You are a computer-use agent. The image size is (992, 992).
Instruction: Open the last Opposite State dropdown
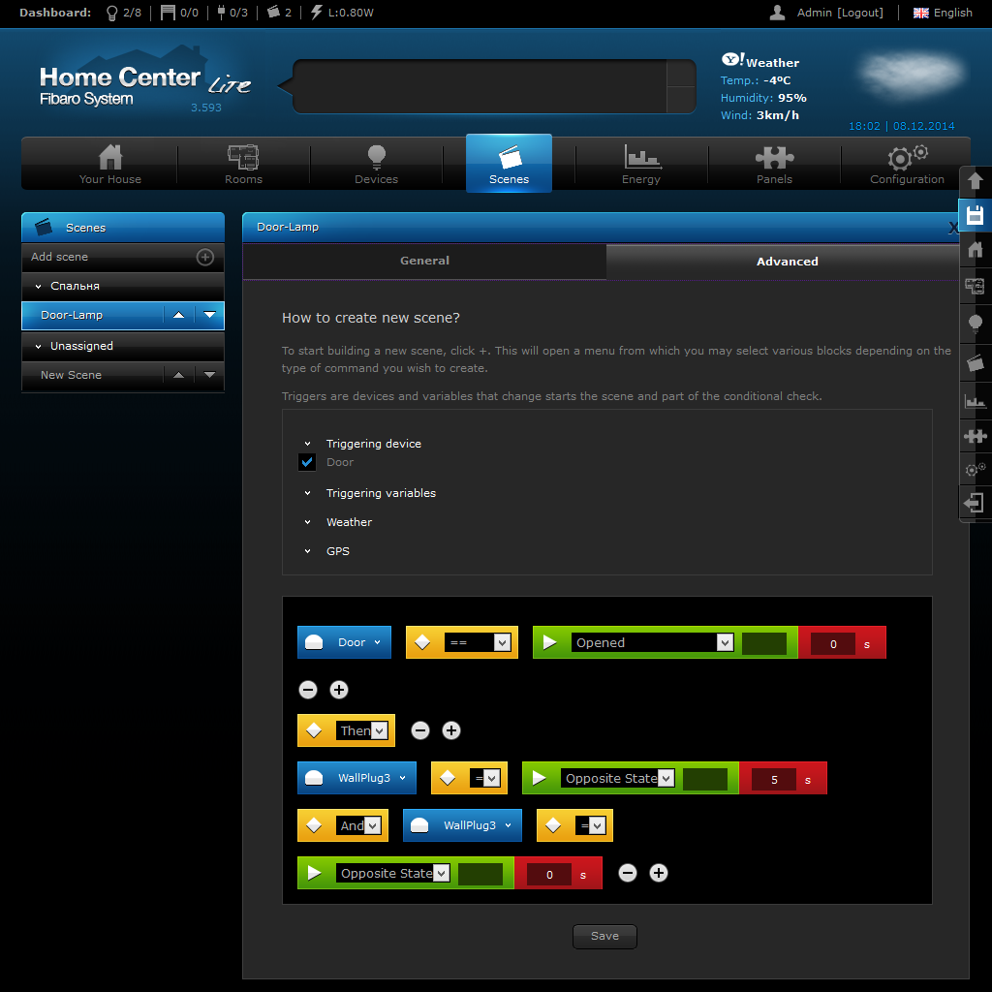tap(393, 873)
